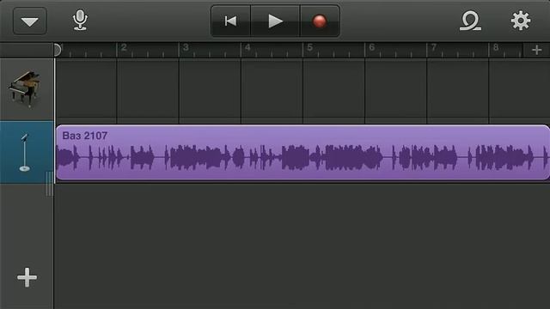Image resolution: width=550 pixels, height=309 pixels.
Task: Click bar 3 on the ruler
Action: [186, 48]
